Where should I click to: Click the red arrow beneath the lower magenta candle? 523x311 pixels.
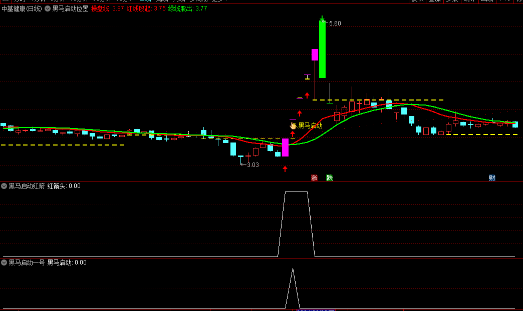(285, 169)
